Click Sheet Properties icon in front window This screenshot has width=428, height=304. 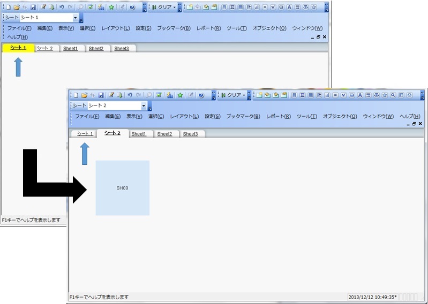(x=284, y=95)
